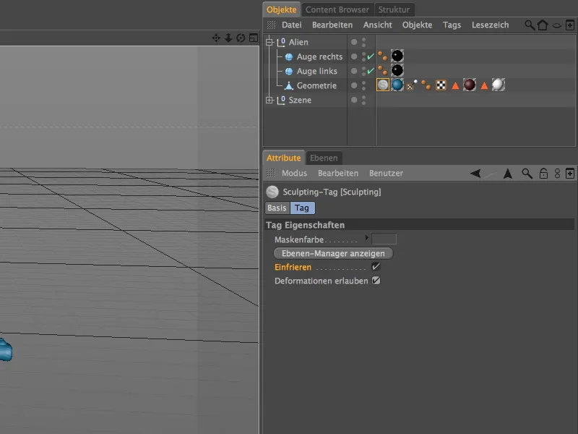Click the vertex map tag on Geometrie
This screenshot has height=434, width=578.
point(412,85)
